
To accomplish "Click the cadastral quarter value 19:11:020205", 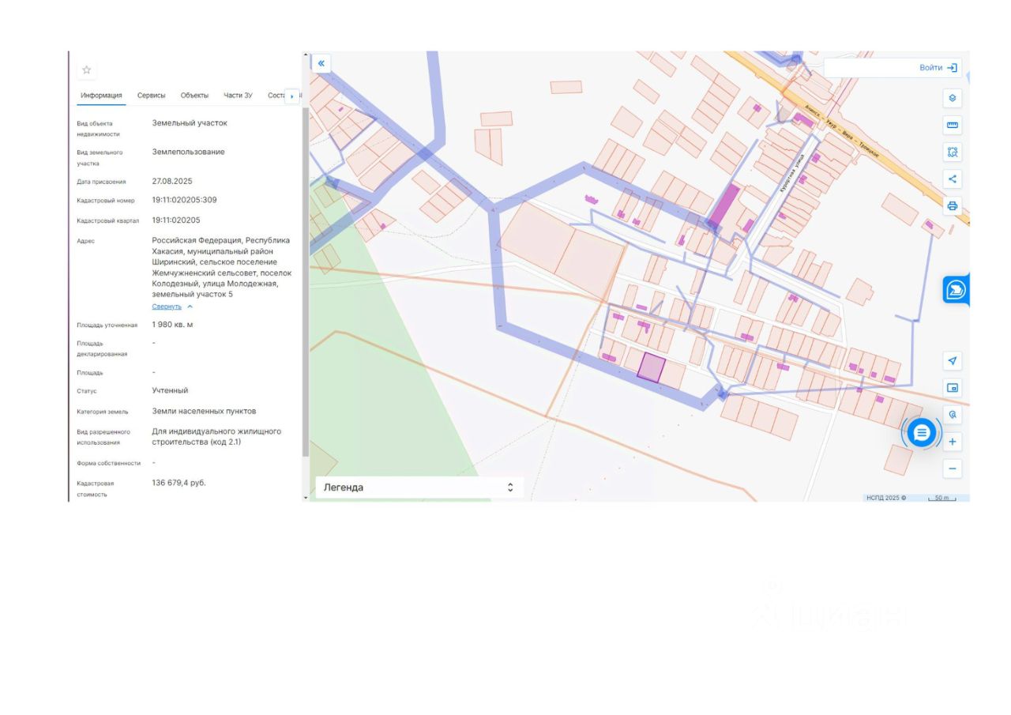I will [x=176, y=220].
